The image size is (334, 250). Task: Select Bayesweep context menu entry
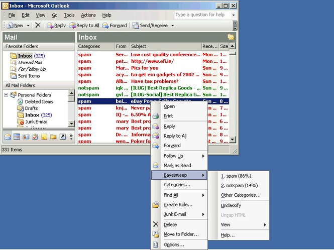click(x=179, y=175)
